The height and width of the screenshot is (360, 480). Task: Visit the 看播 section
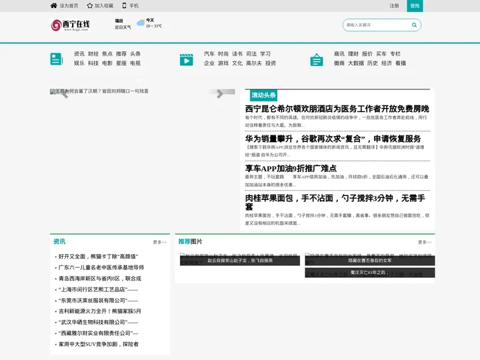[401, 63]
